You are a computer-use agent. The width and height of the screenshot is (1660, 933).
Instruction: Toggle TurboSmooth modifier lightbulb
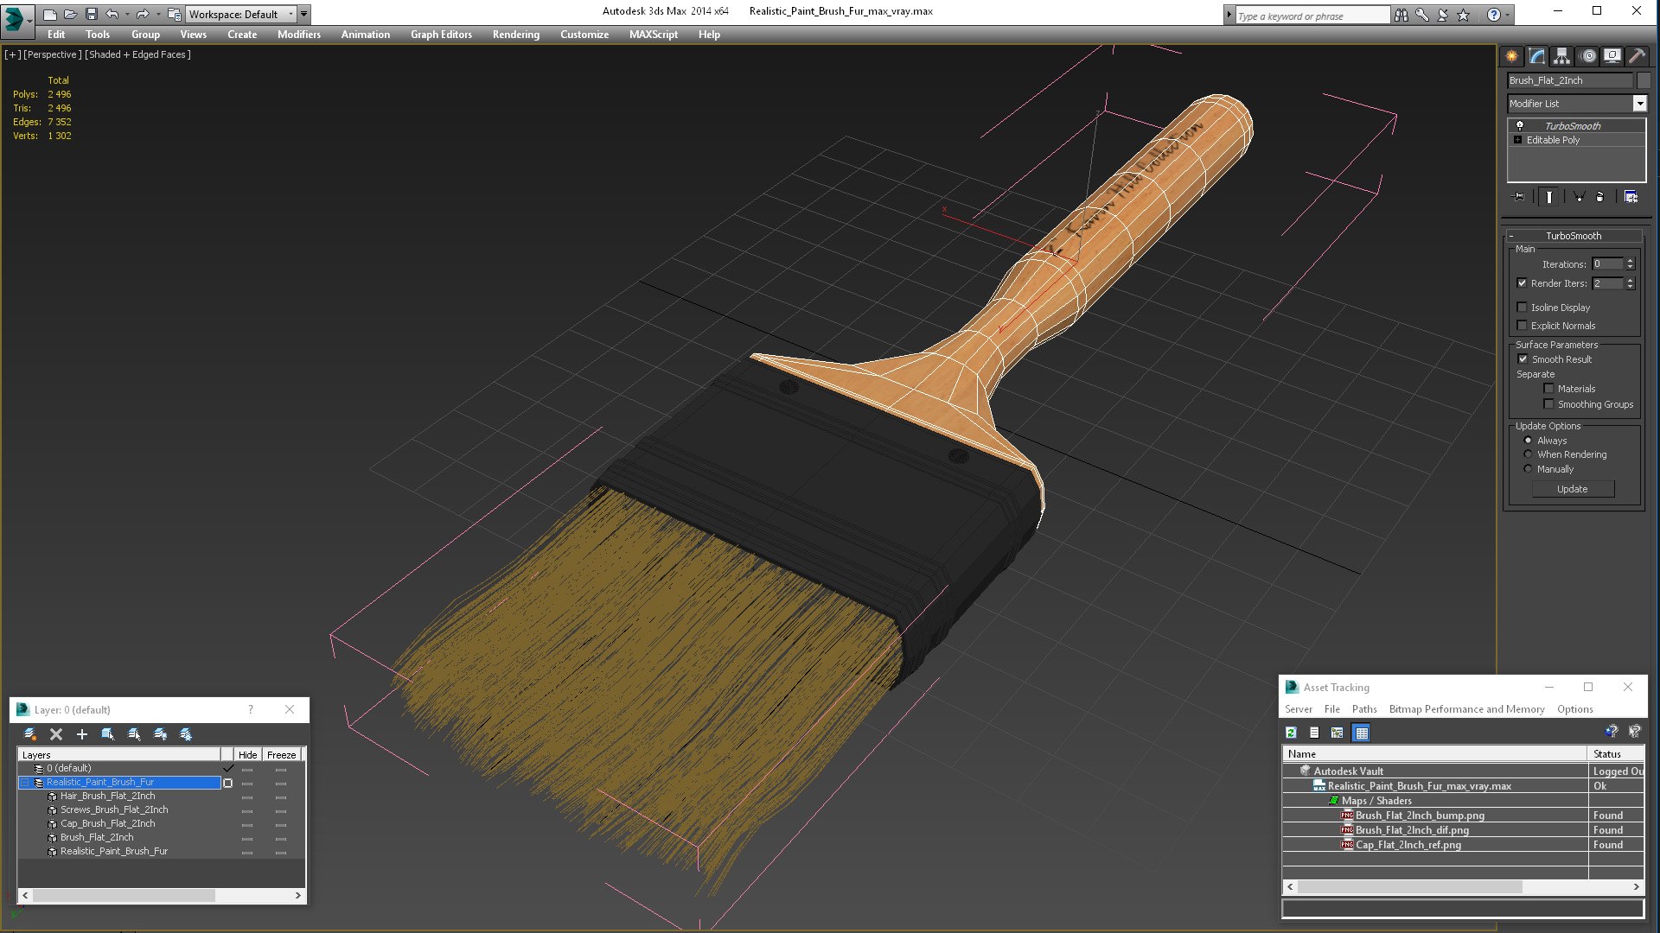(1519, 126)
